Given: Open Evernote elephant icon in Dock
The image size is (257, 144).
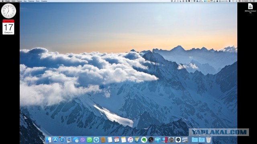Looking at the screenshot, I should click(144, 140).
